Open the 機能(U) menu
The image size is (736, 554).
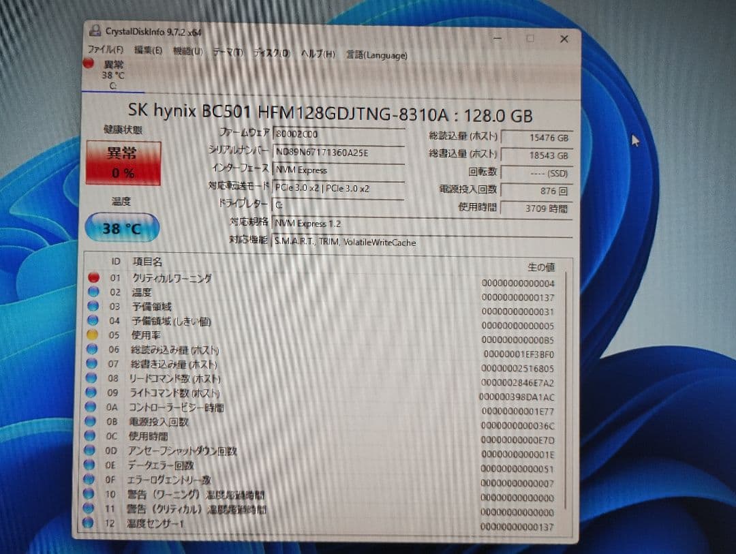click(x=187, y=52)
